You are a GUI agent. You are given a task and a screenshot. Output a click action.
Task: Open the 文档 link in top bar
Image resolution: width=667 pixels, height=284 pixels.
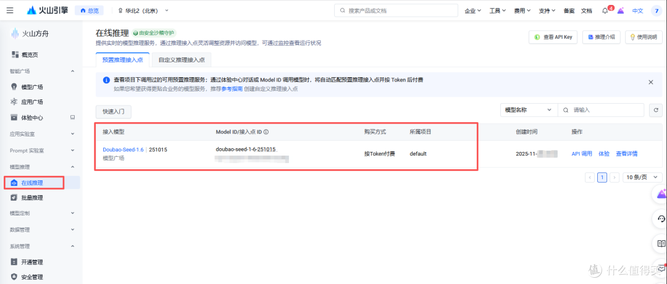click(586, 11)
